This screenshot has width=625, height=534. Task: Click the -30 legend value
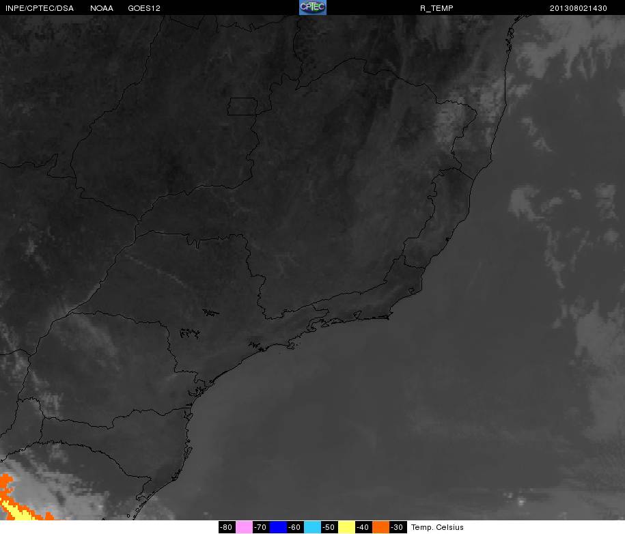point(398,526)
